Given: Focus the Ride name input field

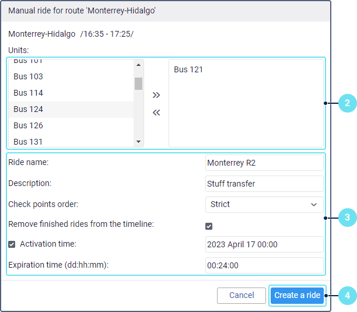Looking at the screenshot, I should (264, 163).
